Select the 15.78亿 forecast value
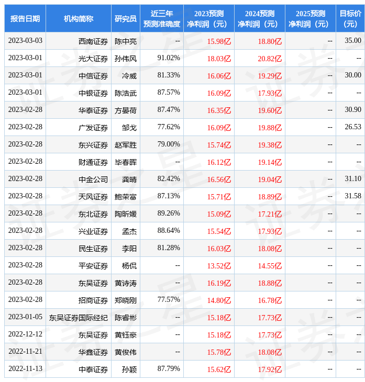This screenshot has width=365, height=382. [219, 353]
